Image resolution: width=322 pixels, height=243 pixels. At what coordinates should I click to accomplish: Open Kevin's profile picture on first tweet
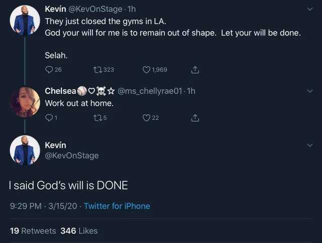click(x=25, y=21)
